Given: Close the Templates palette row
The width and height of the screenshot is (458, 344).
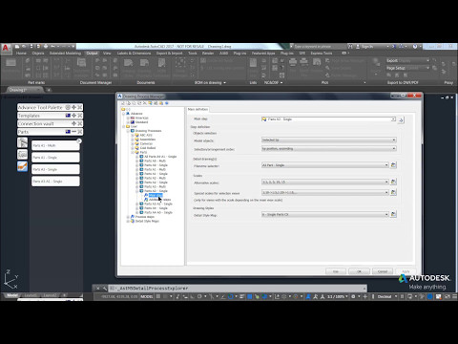Looking at the screenshot, I should tap(80, 116).
